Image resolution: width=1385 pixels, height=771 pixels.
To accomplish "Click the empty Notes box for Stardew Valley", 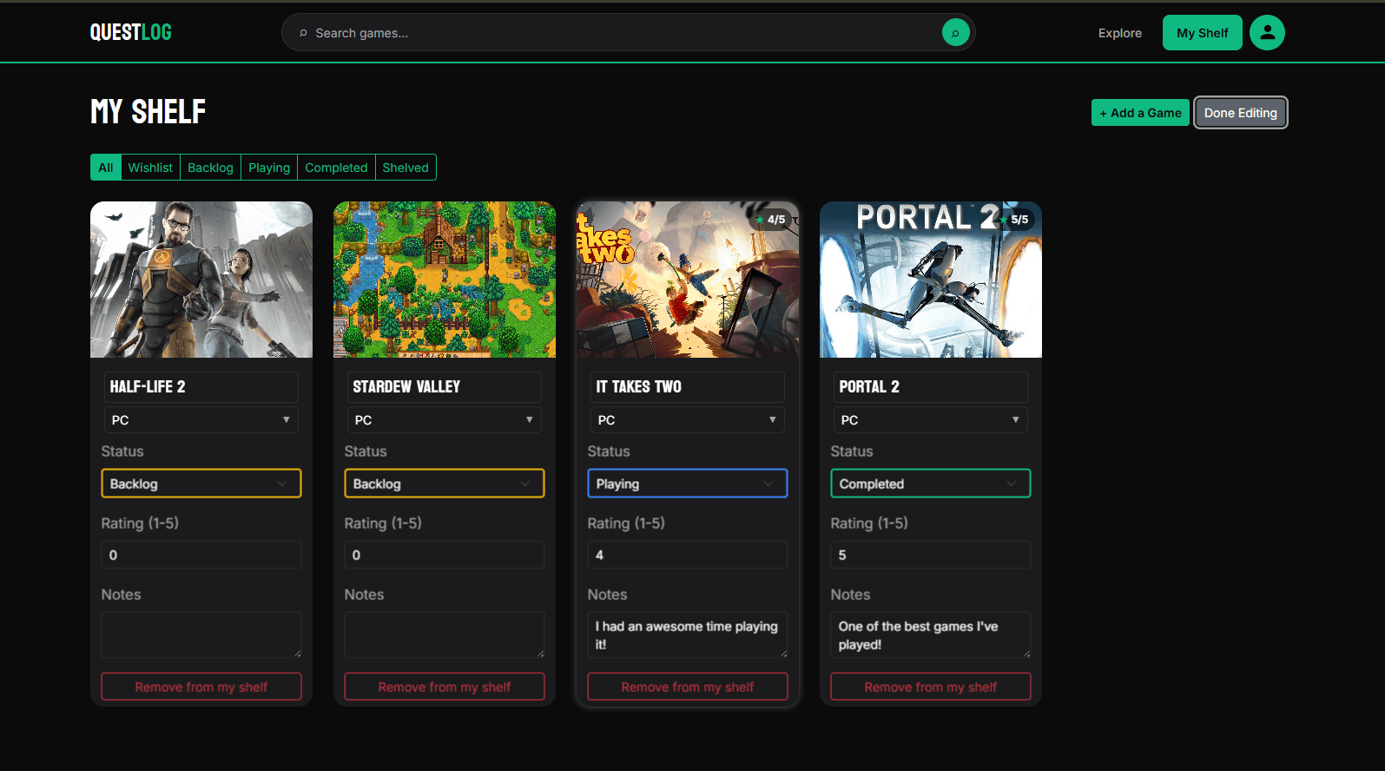I will 445,635.
